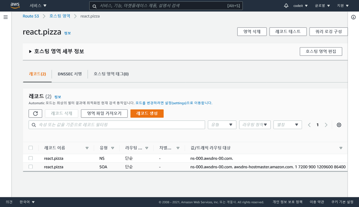Open the left hamburger navigation menu
359x207 pixels.
[x=6, y=17]
